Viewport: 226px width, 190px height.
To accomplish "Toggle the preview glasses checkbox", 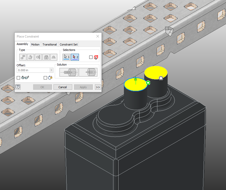I will click(18, 78).
